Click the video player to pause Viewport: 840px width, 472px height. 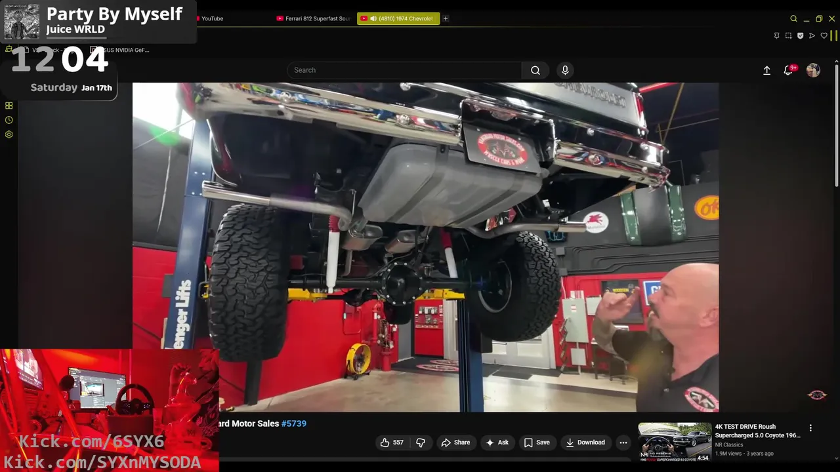[425, 247]
